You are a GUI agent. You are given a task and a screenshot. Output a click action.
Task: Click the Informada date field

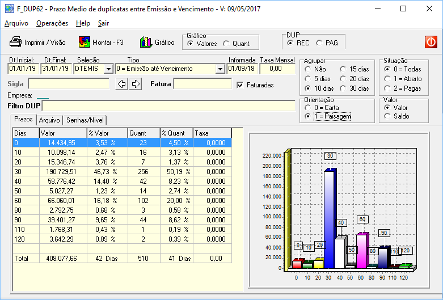click(242, 69)
